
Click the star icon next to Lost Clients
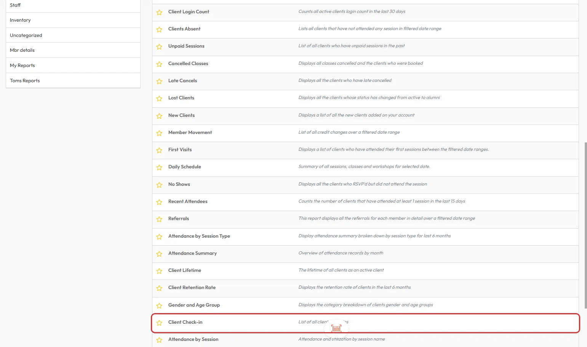pos(159,98)
